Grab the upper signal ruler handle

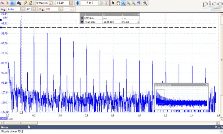(1, 20)
